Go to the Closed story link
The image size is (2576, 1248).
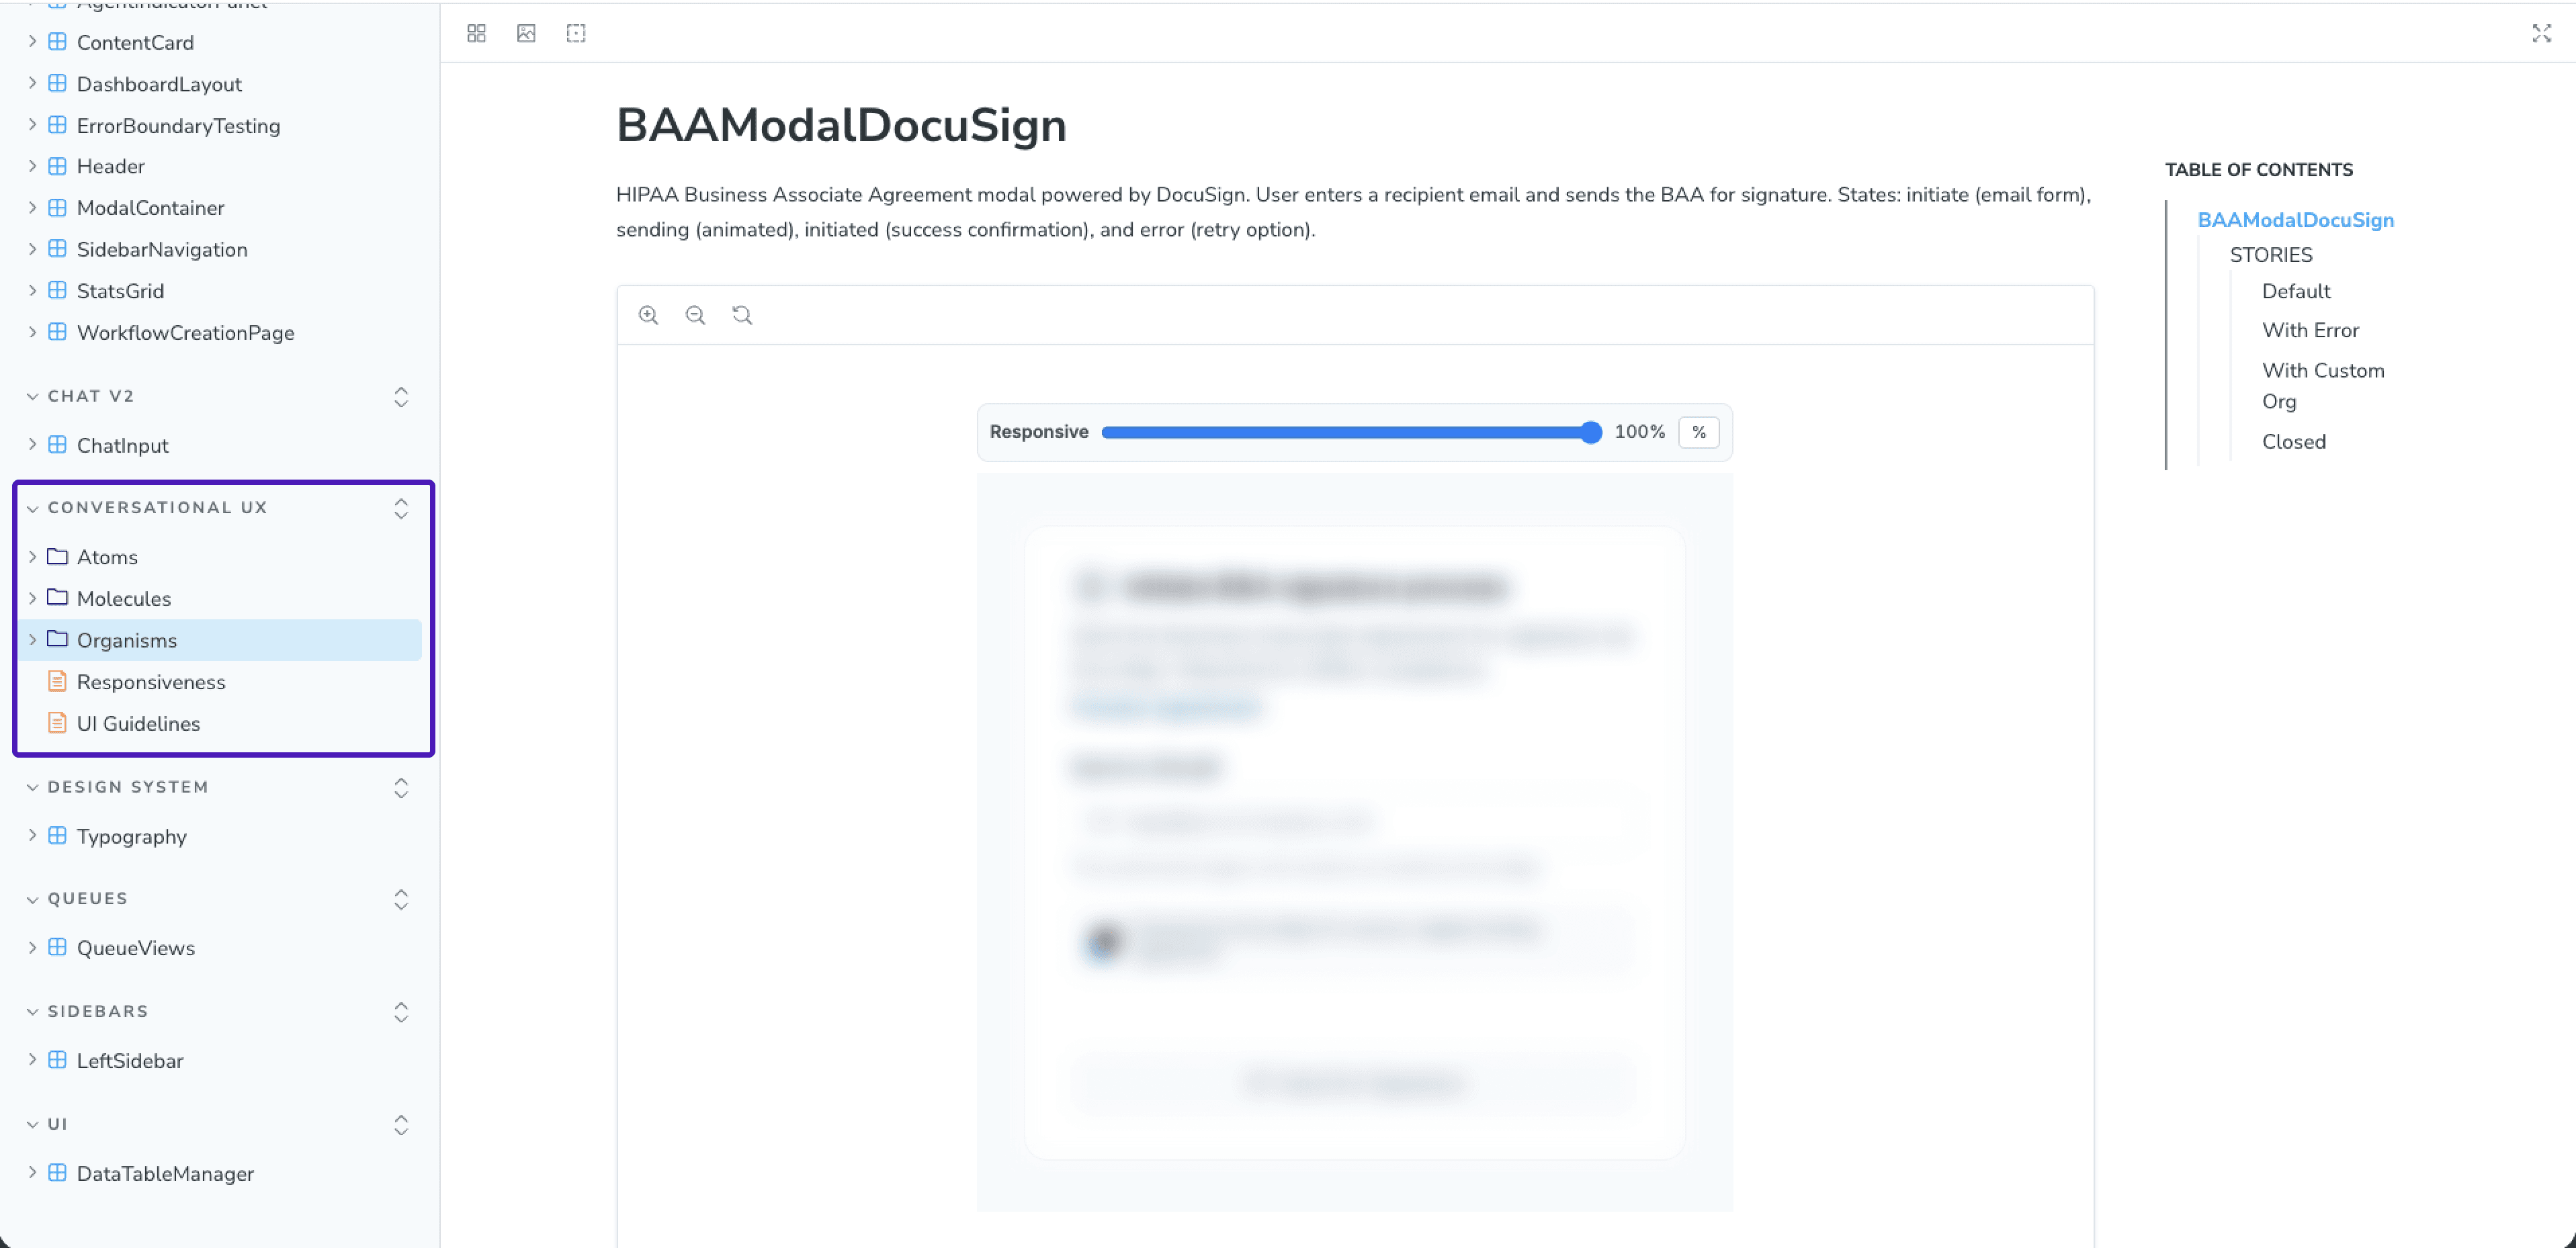coord(2293,441)
